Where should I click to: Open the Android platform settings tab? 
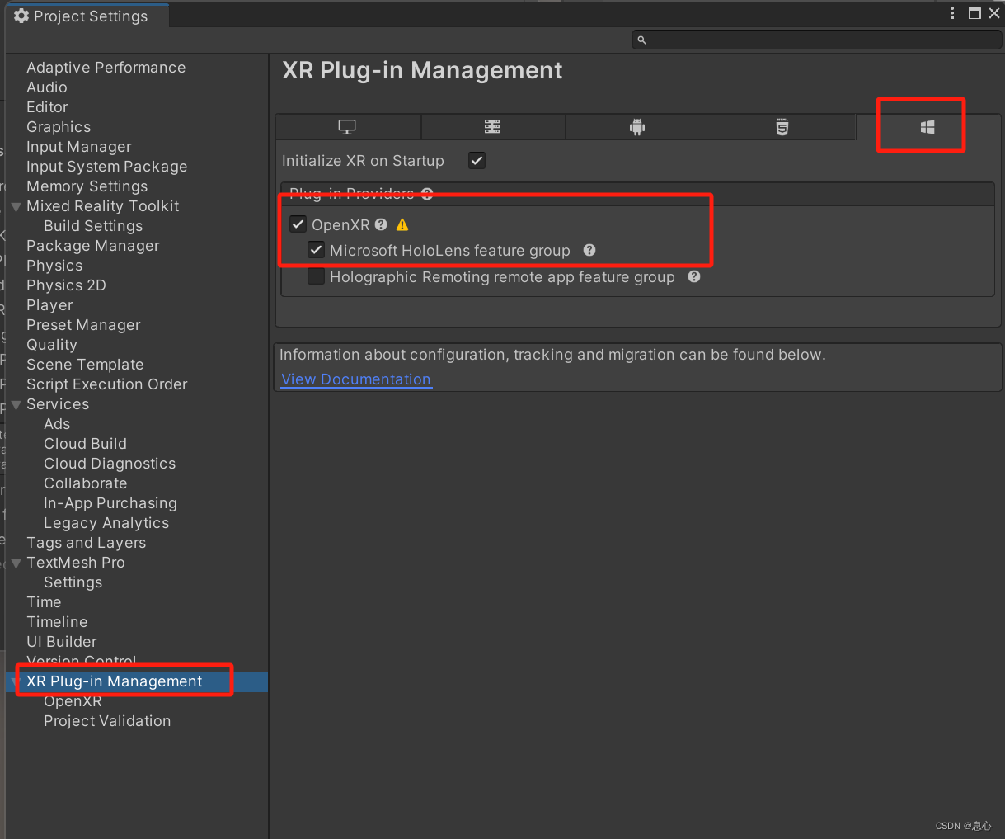point(637,126)
